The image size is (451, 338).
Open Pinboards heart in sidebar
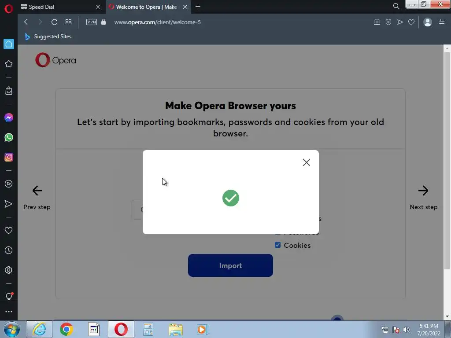9,230
